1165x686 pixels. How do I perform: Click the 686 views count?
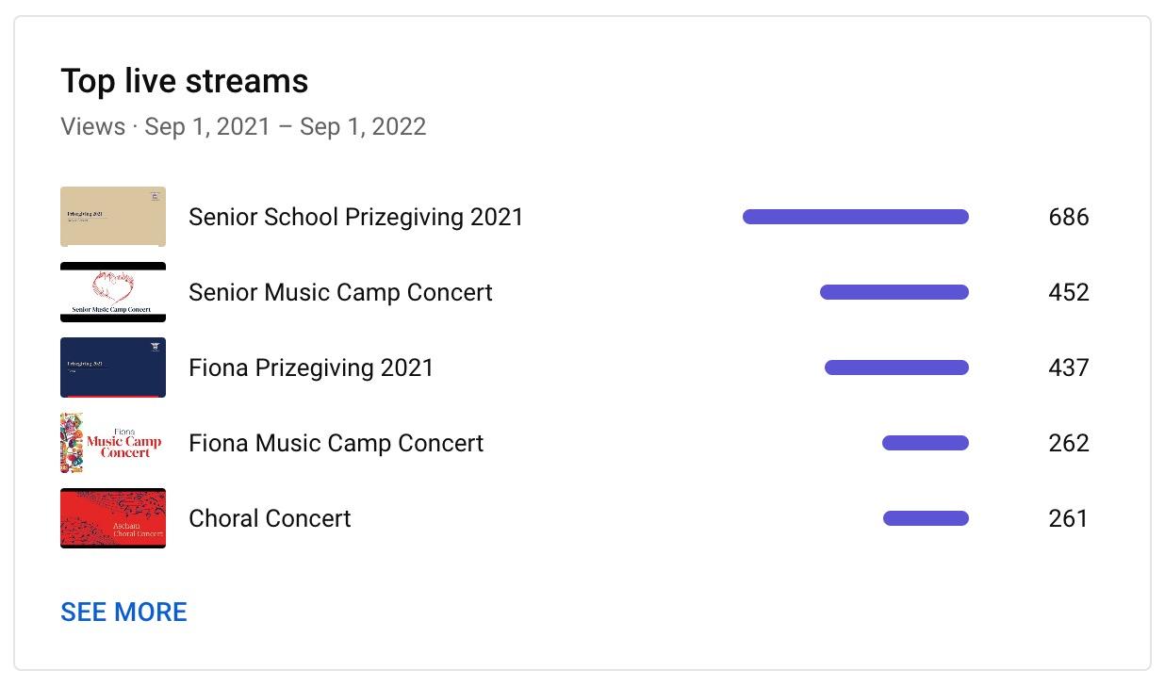pos(1069,217)
